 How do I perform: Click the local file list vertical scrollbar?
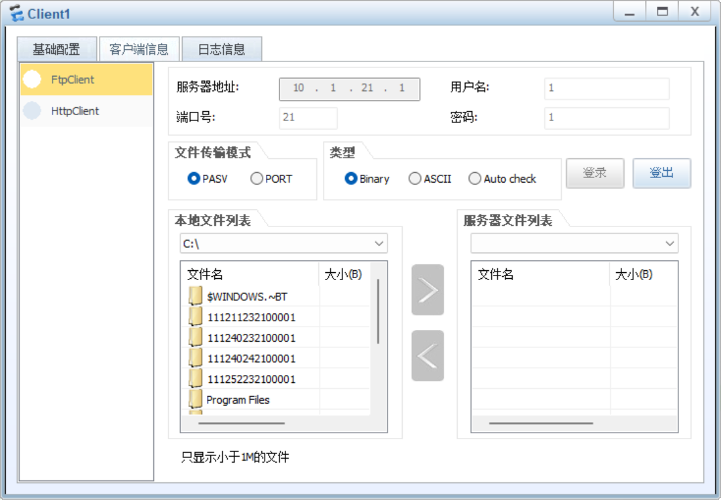(x=378, y=311)
